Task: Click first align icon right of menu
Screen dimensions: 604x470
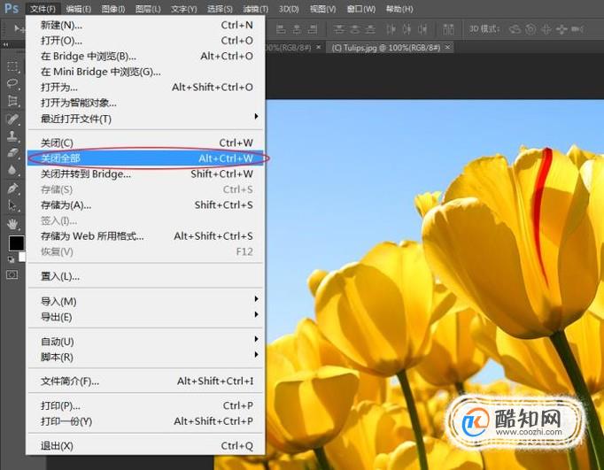Action: tap(282, 29)
